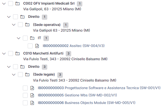Image resolution: width=163 pixels, height=108 pixels.
Task: Click document icon for IB0000000005 Gestione Wbs
Action: (32, 95)
